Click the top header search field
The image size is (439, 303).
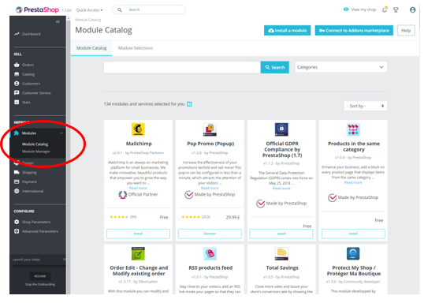[149, 9]
